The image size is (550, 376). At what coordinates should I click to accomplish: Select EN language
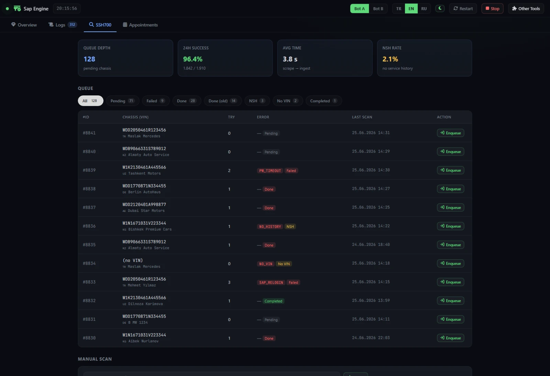point(411,9)
